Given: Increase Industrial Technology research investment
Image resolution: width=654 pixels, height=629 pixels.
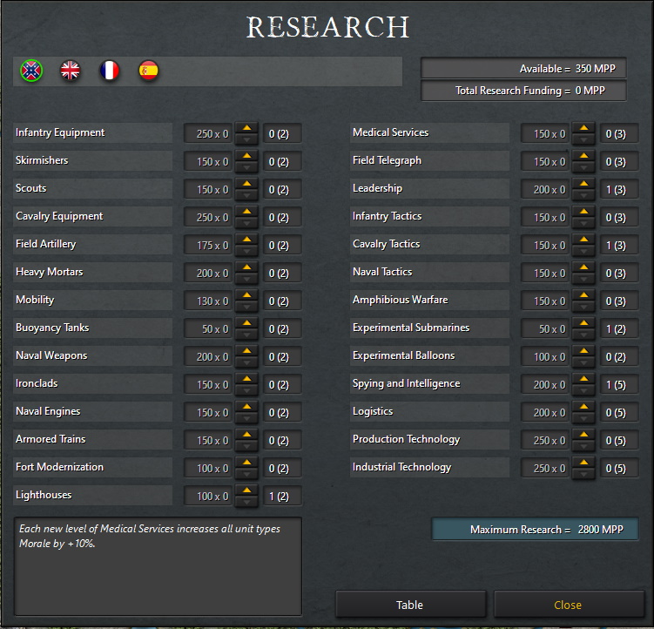Looking at the screenshot, I should [584, 463].
